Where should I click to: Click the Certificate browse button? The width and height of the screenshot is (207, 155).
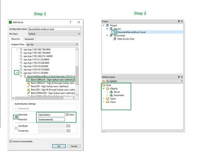(68, 126)
